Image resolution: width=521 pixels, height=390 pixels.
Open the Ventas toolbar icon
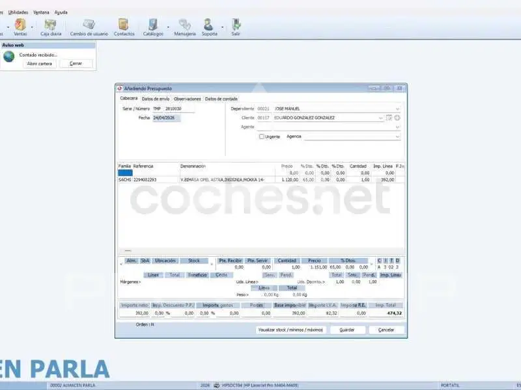20,27
